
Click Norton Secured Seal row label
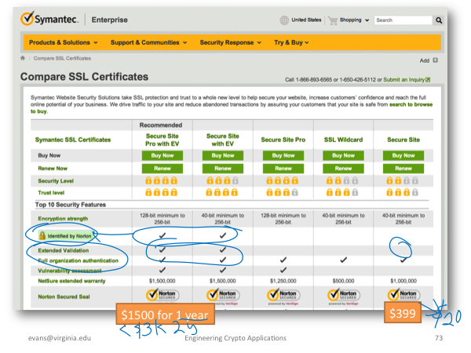pyautogui.click(x=64, y=297)
